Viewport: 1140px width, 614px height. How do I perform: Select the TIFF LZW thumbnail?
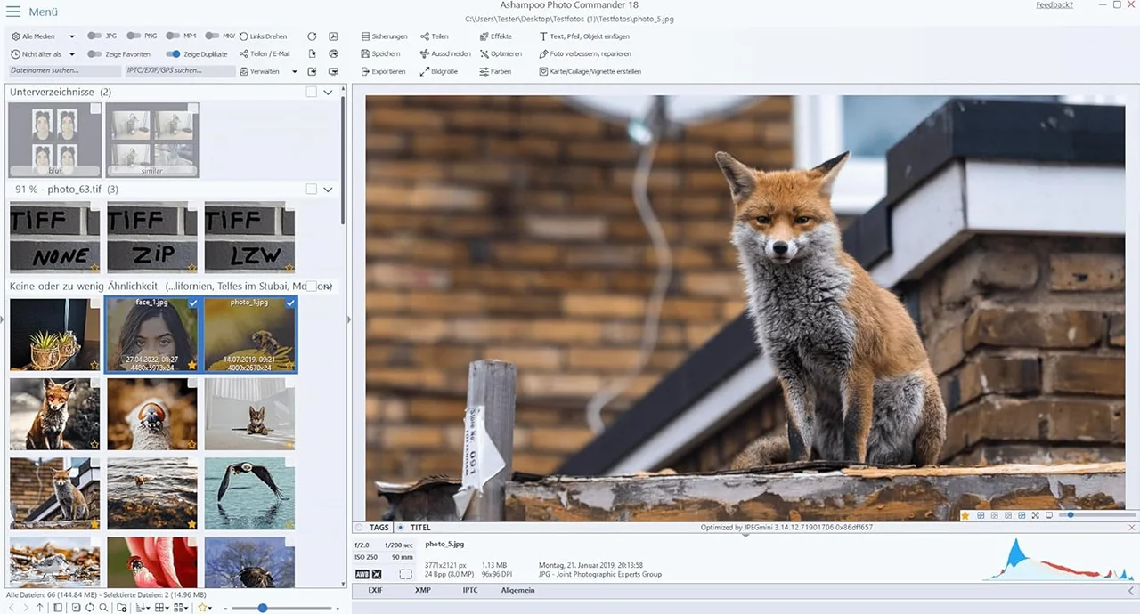pos(249,237)
